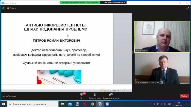
Task: Click Zoom Вебинар window title
Action: [10, 3]
